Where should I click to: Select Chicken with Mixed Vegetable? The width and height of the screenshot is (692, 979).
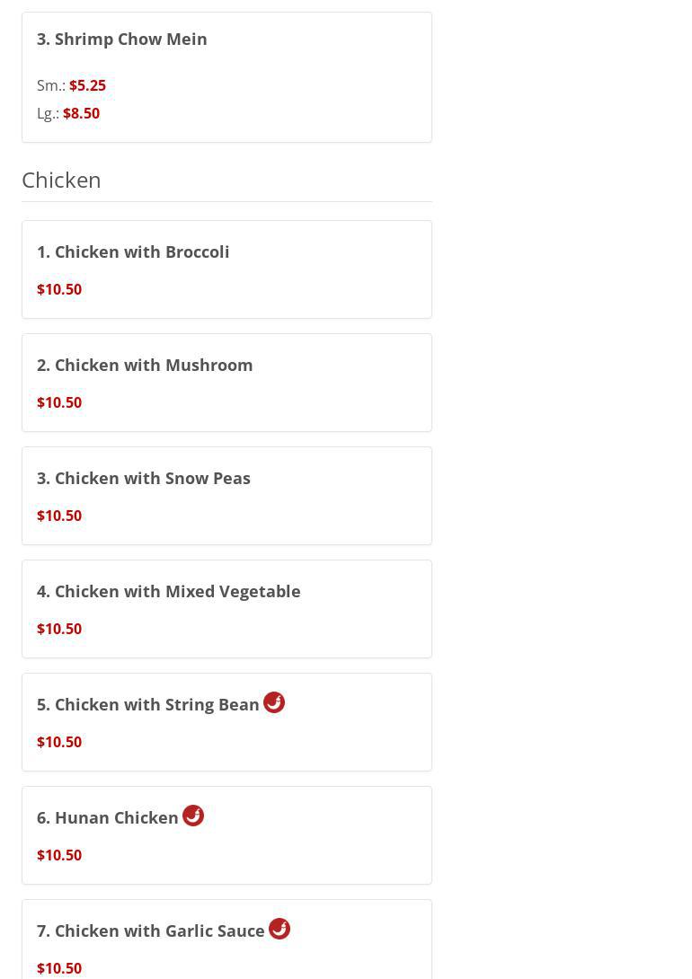pyautogui.click(x=169, y=591)
